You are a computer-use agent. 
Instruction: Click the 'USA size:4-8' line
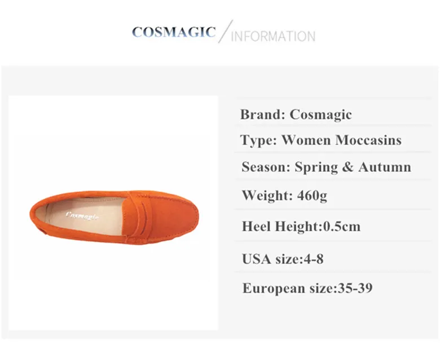[282, 259]
